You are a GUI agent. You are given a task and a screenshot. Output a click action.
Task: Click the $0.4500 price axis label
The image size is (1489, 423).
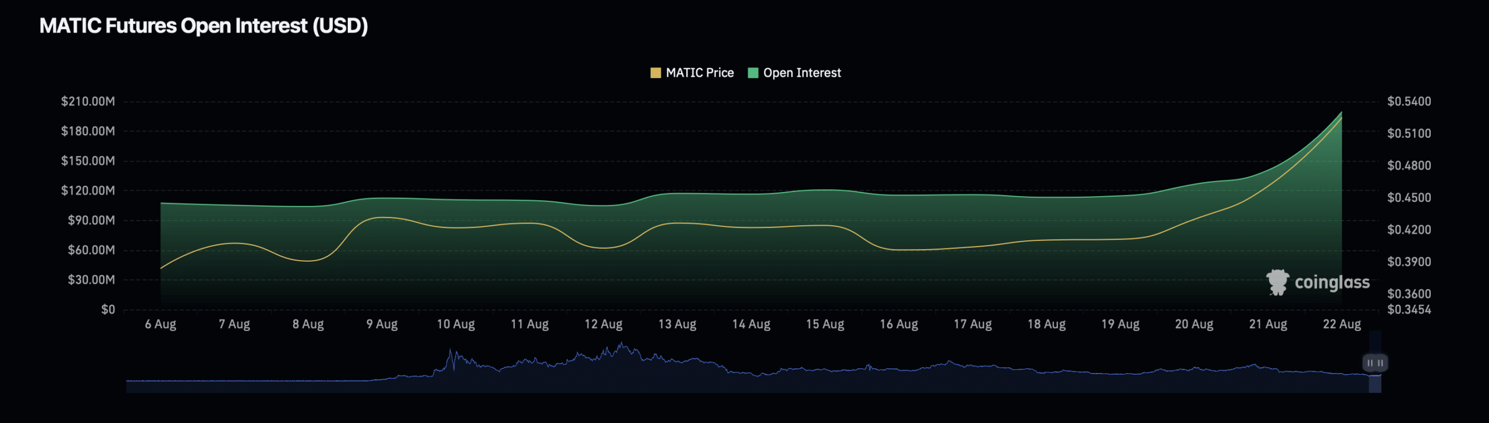1409,197
